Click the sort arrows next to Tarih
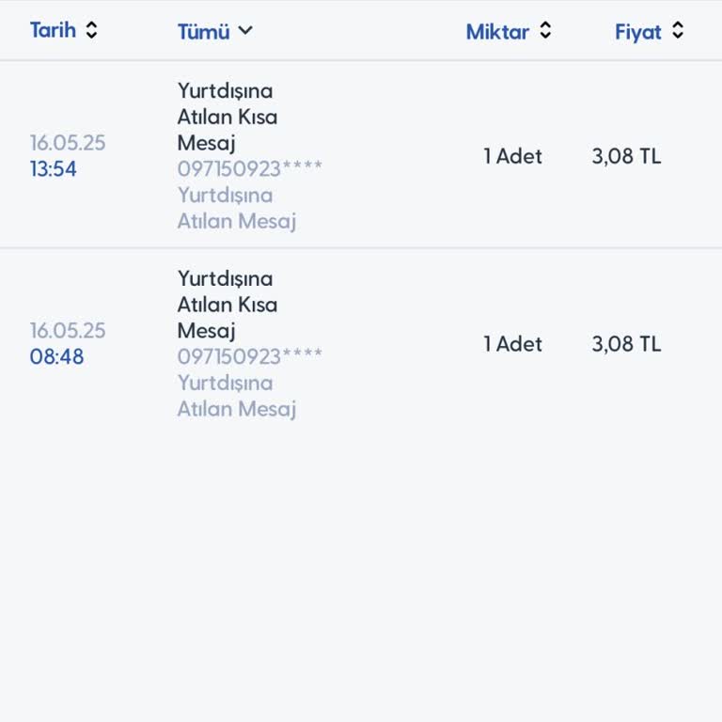Viewport: 722px width, 722px height. click(x=91, y=30)
